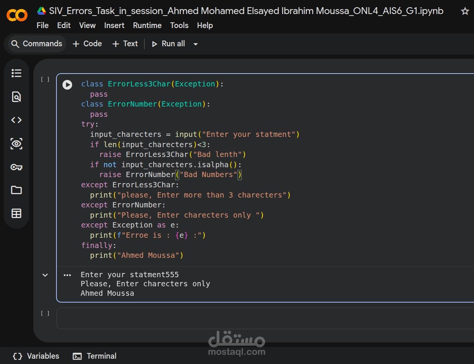Collapse the cell output chevron
The height and width of the screenshot is (364, 474).
tap(45, 275)
